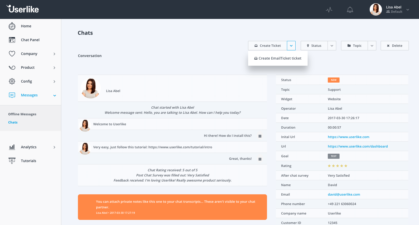
Task: Click the Company heart icon
Action: [x=12, y=54]
